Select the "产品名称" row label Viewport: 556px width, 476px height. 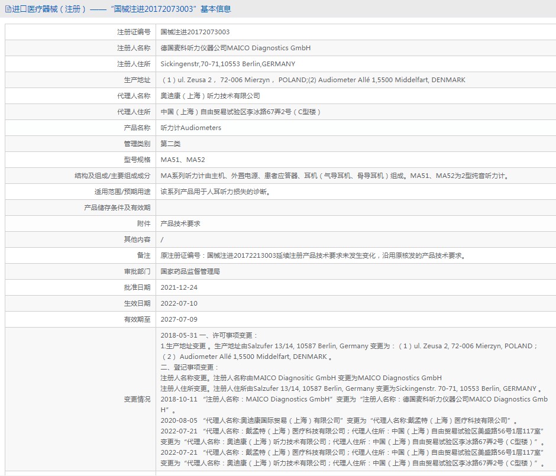pos(137,128)
